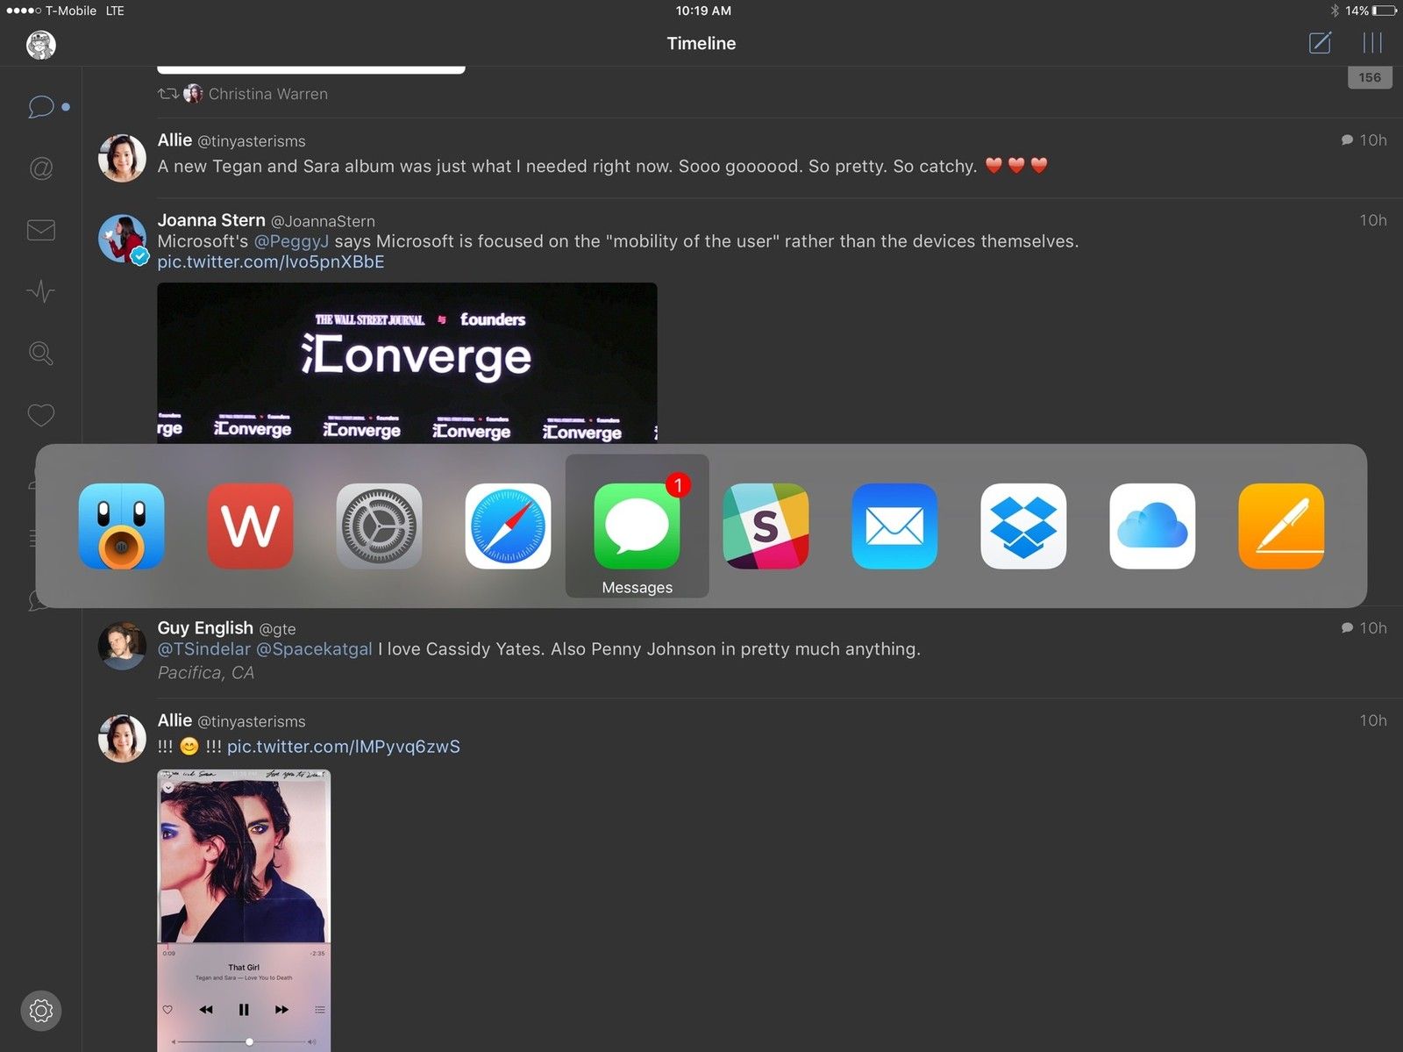Viewport: 1403px width, 1052px height.
Task: Open the @PeggyJ mention link
Action: [291, 241]
